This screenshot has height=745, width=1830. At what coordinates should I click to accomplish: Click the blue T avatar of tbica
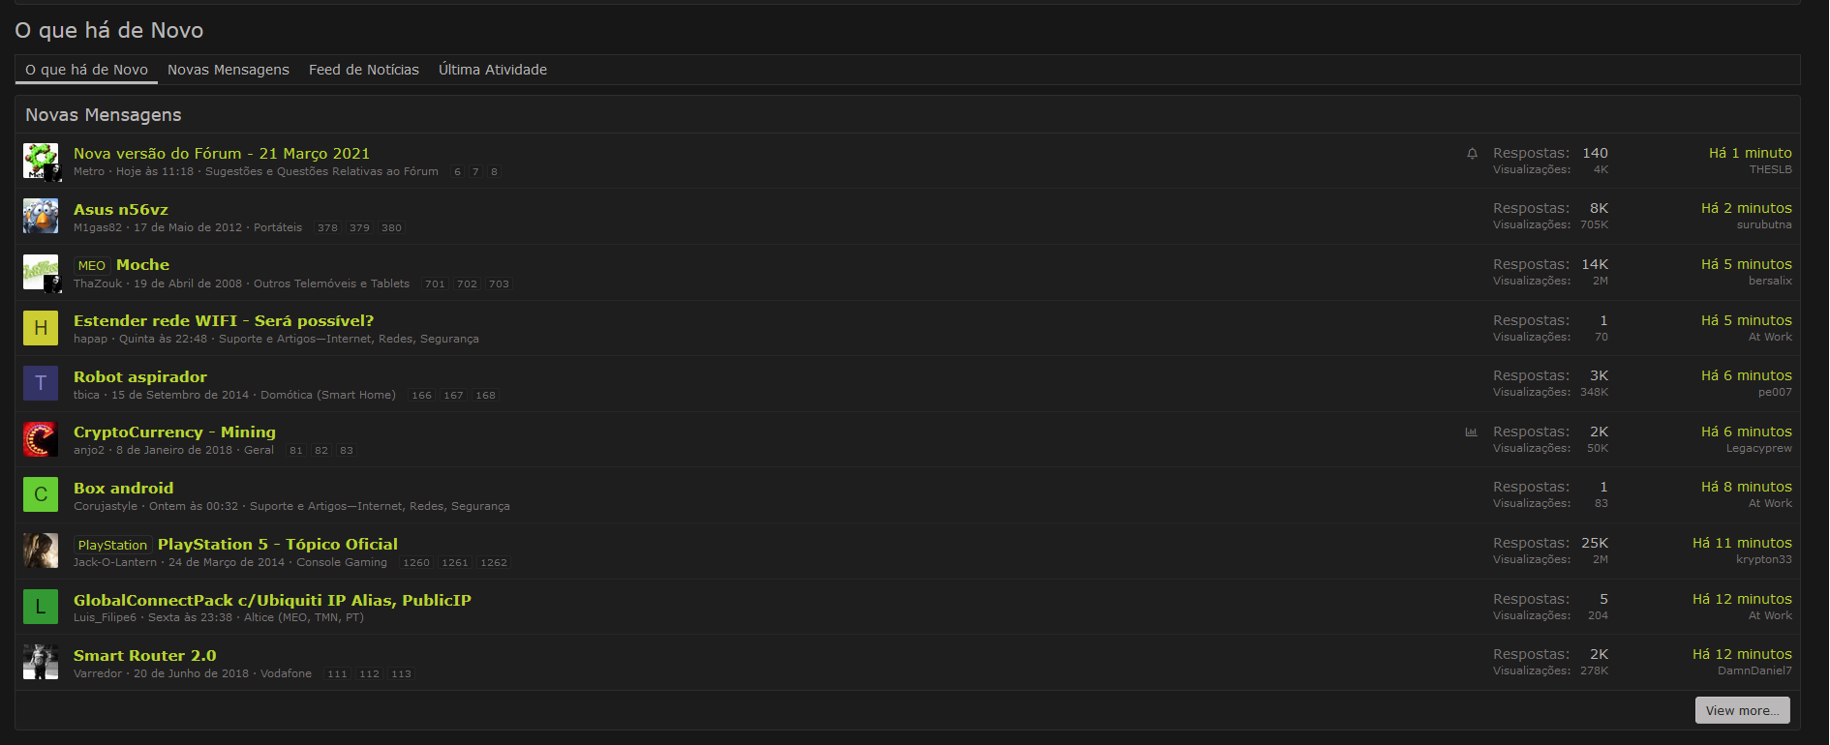(x=41, y=383)
